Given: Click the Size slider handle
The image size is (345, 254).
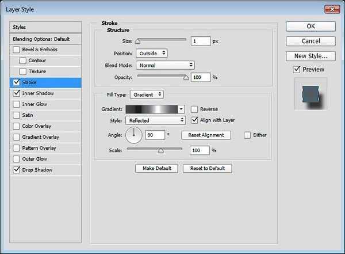Looking at the screenshot, I should tap(138, 41).
